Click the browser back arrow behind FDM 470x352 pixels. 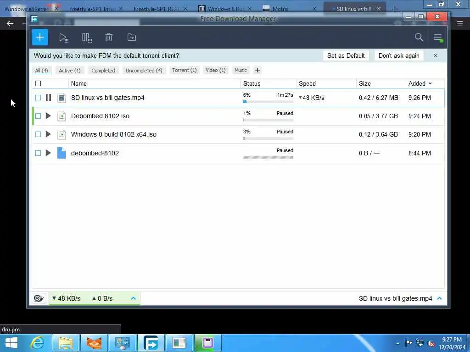(10, 23)
